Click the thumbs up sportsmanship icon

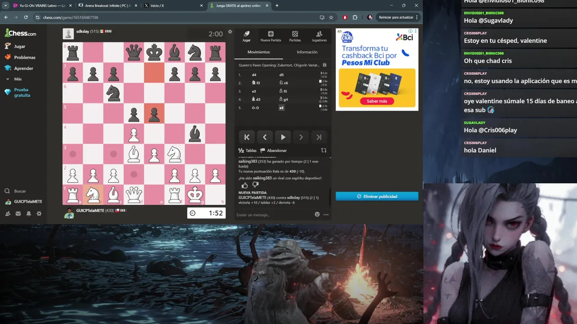tap(244, 185)
